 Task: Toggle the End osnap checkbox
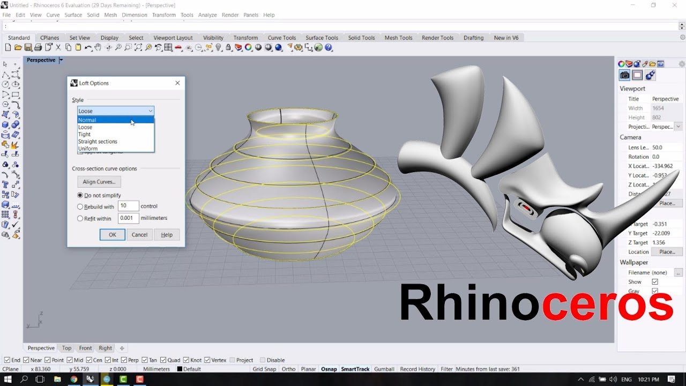click(7, 360)
